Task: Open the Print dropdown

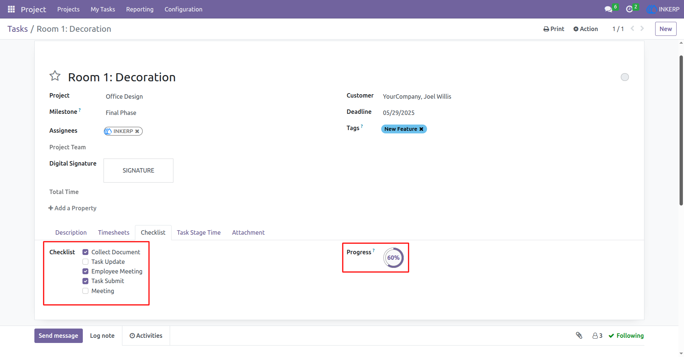Action: pos(554,29)
